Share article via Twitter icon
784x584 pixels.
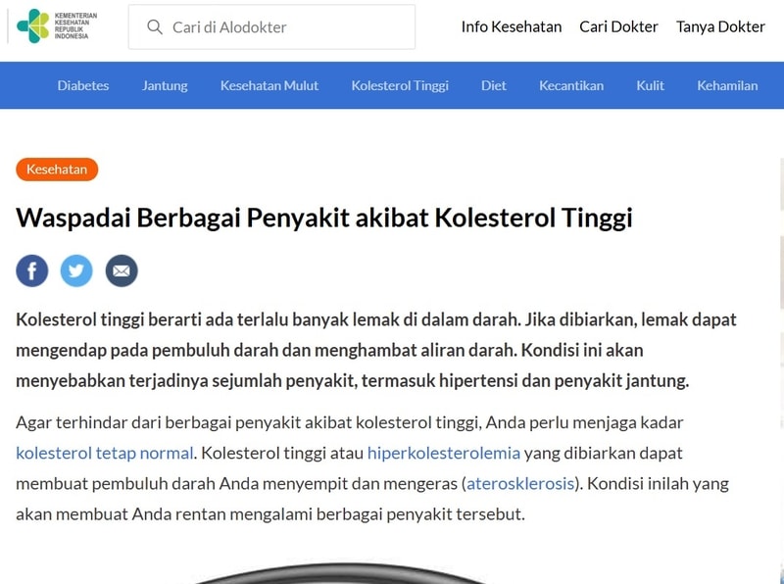click(76, 271)
